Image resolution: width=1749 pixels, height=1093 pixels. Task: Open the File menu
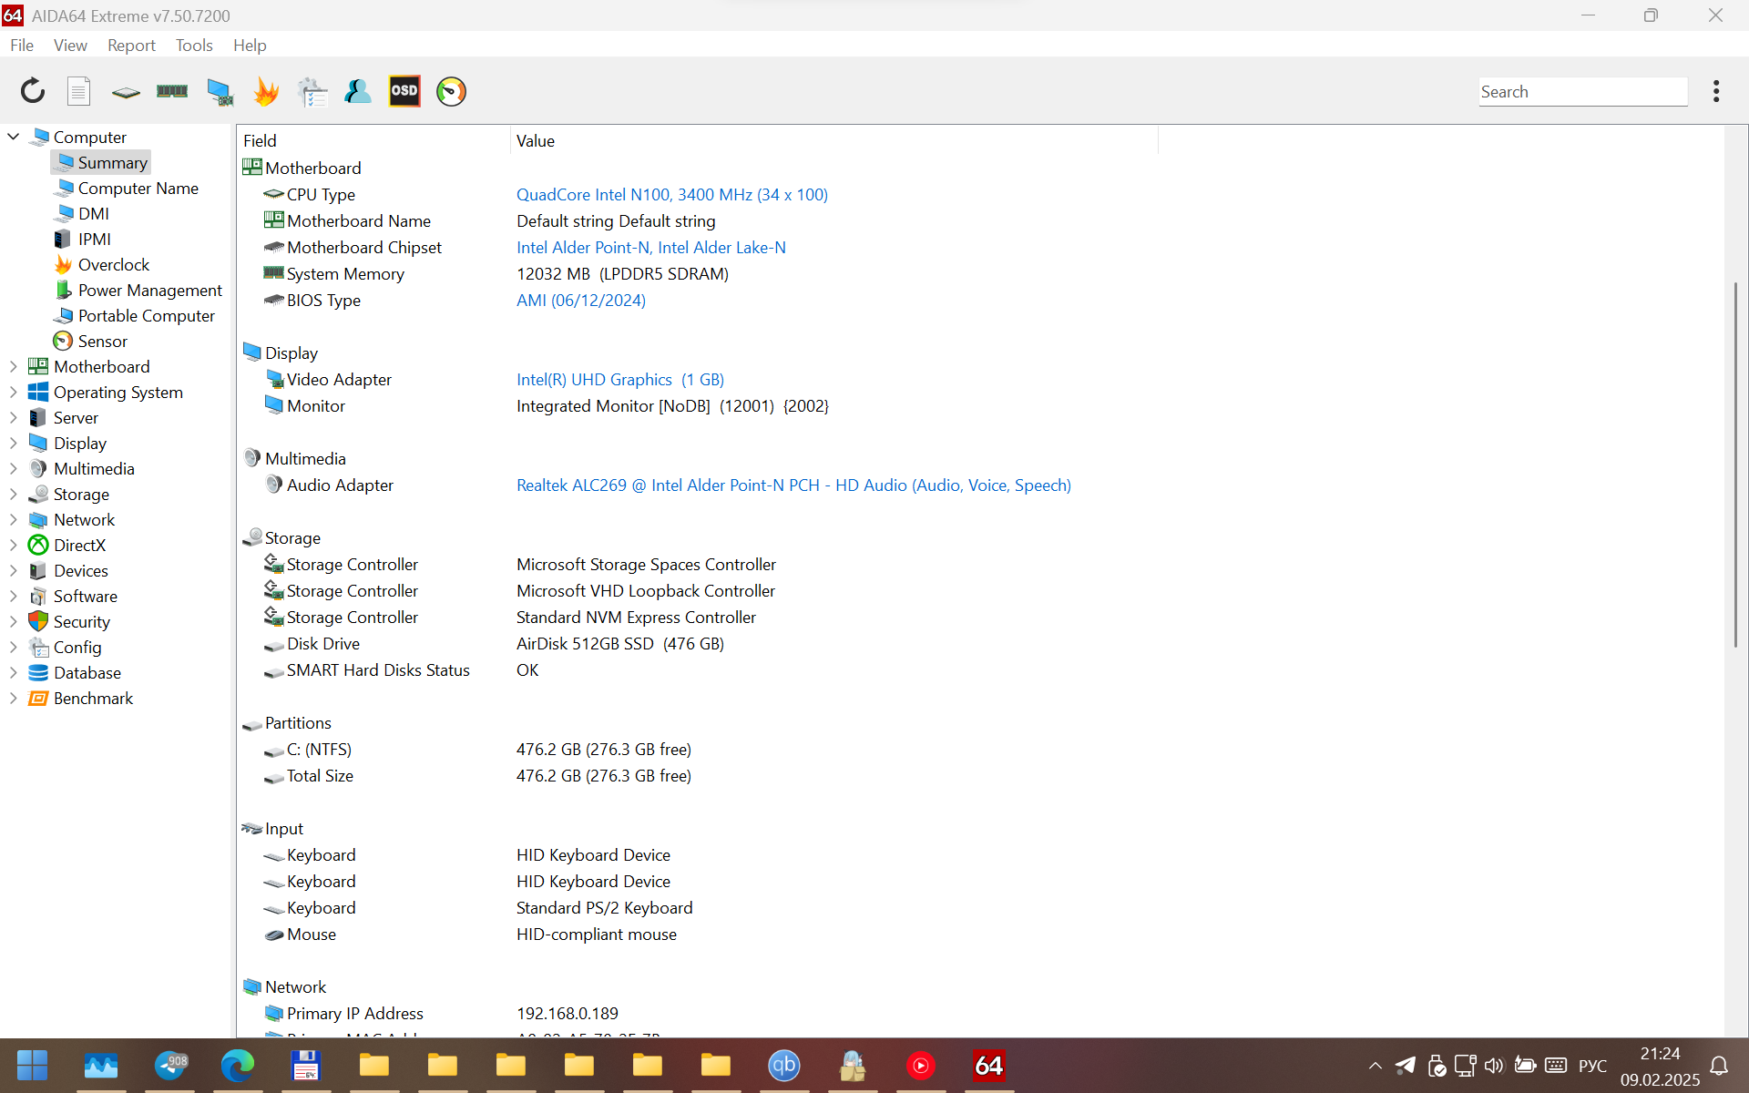[22, 46]
